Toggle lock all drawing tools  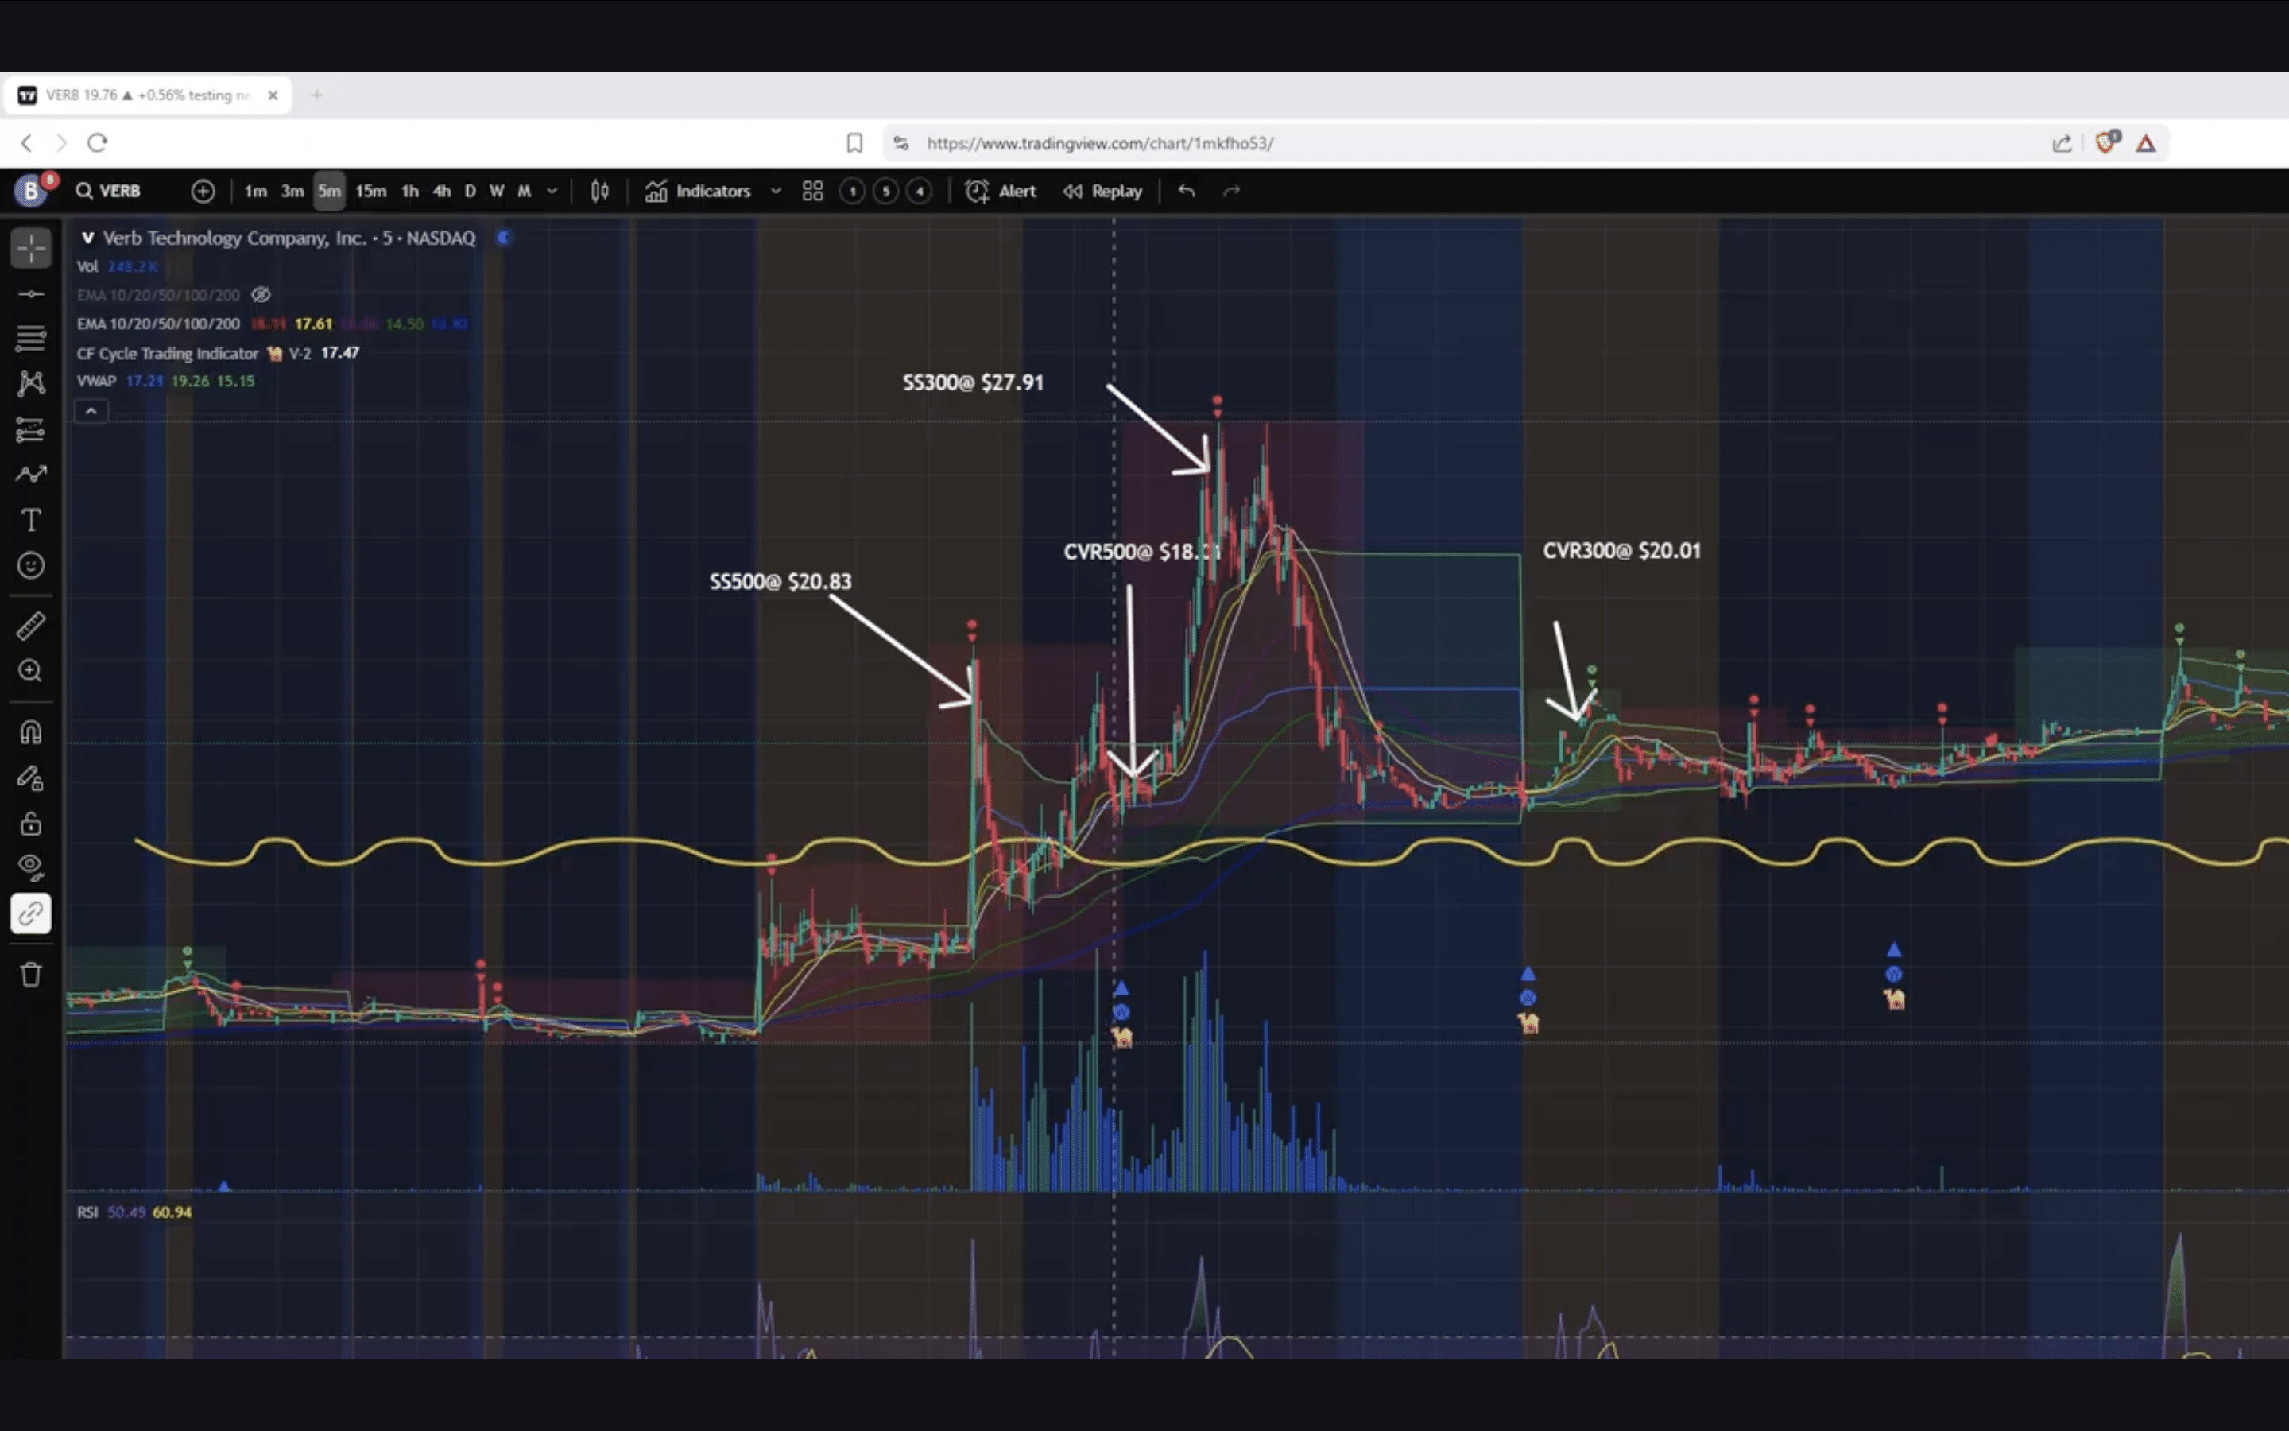click(31, 823)
